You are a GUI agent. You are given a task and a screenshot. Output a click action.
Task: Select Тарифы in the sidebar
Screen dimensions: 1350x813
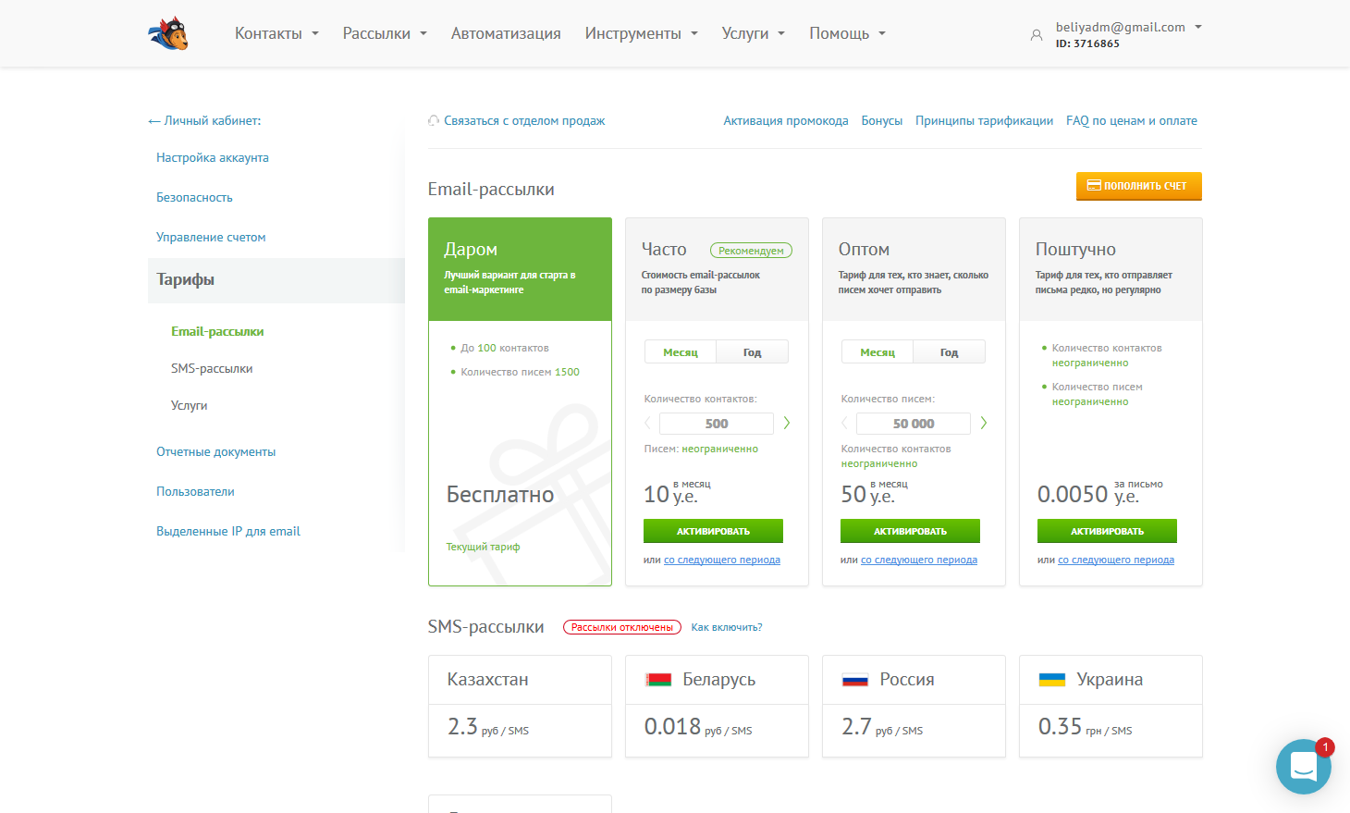tap(276, 280)
